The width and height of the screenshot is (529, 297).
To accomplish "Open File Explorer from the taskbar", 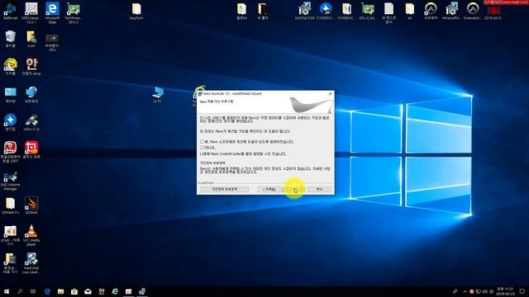I will (x=60, y=291).
